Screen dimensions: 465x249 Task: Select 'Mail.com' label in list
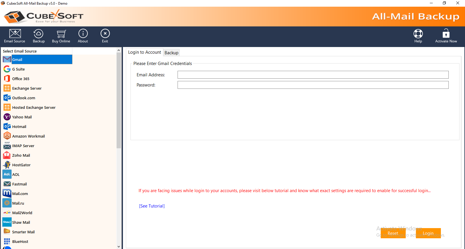(x=20, y=194)
